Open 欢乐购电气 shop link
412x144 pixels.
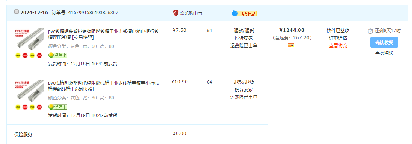pyautogui.click(x=191, y=13)
